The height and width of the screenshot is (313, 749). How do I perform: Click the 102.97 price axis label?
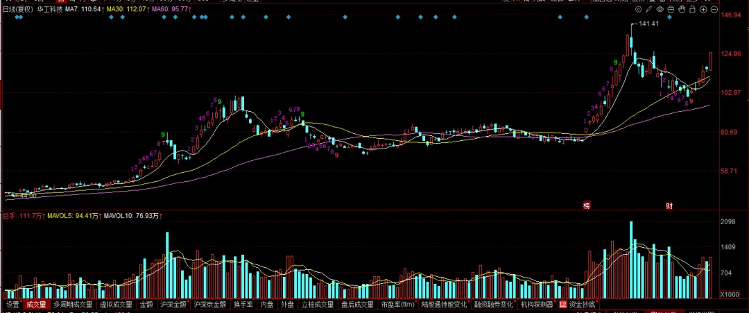[x=731, y=92]
